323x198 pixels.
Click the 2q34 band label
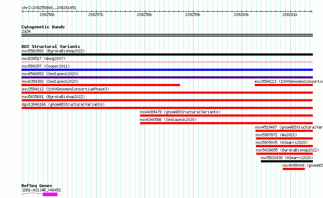click(x=26, y=31)
